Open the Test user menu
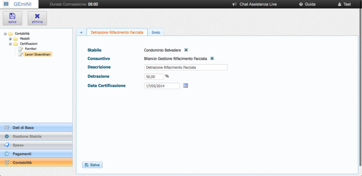The width and height of the screenshot is (362, 176). [x=344, y=4]
